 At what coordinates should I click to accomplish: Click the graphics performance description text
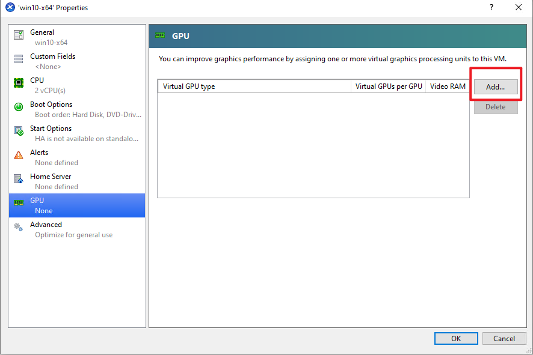(333, 59)
